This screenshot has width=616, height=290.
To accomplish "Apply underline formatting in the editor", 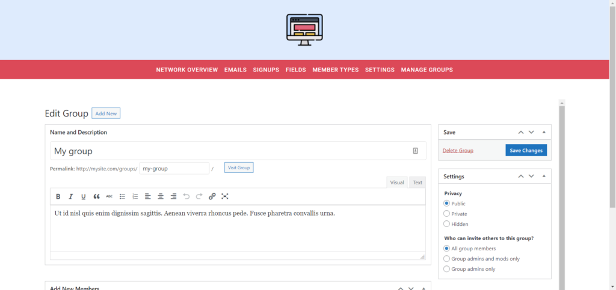I will point(83,196).
